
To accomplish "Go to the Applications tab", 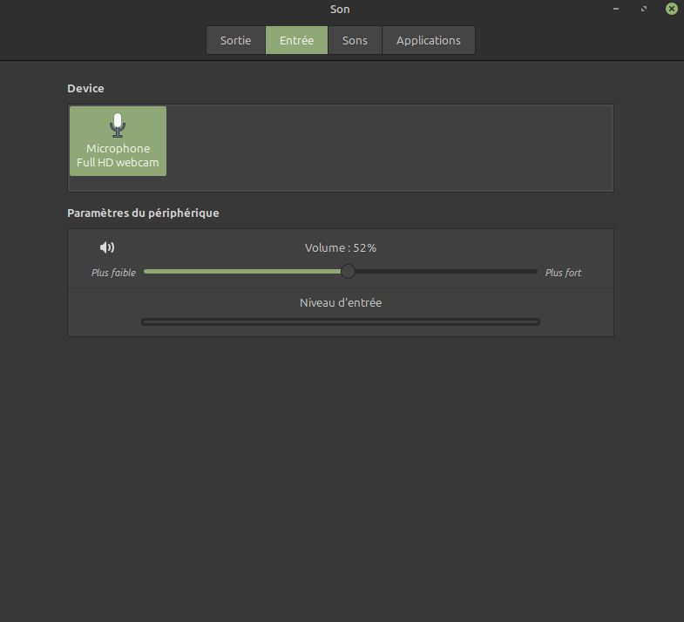I will tap(428, 41).
